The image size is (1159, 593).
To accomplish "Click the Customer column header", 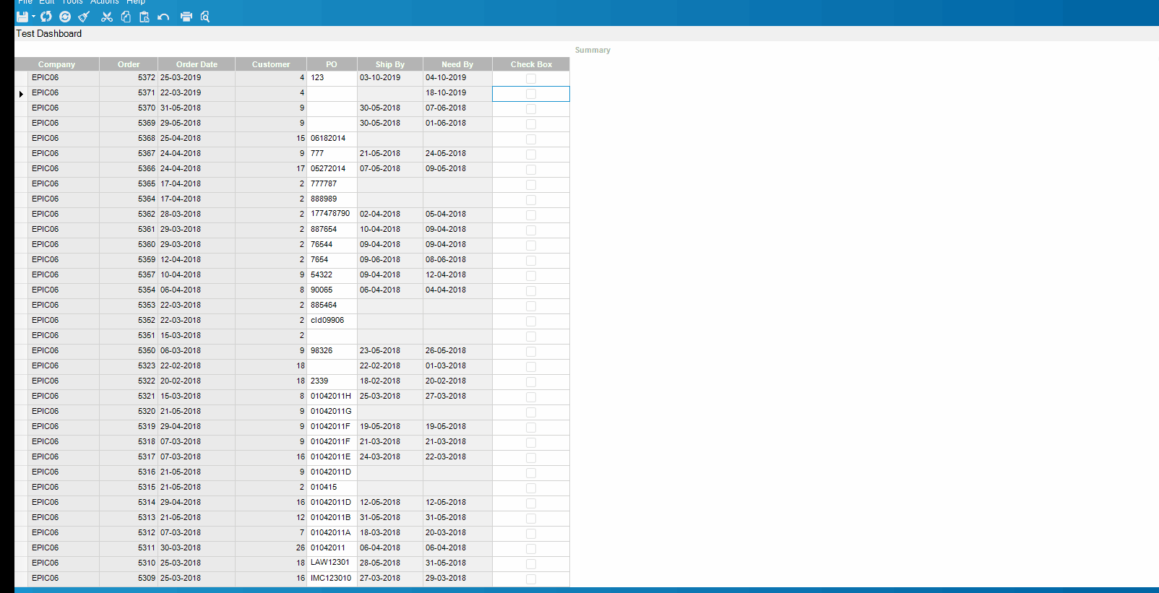I will 271,64.
